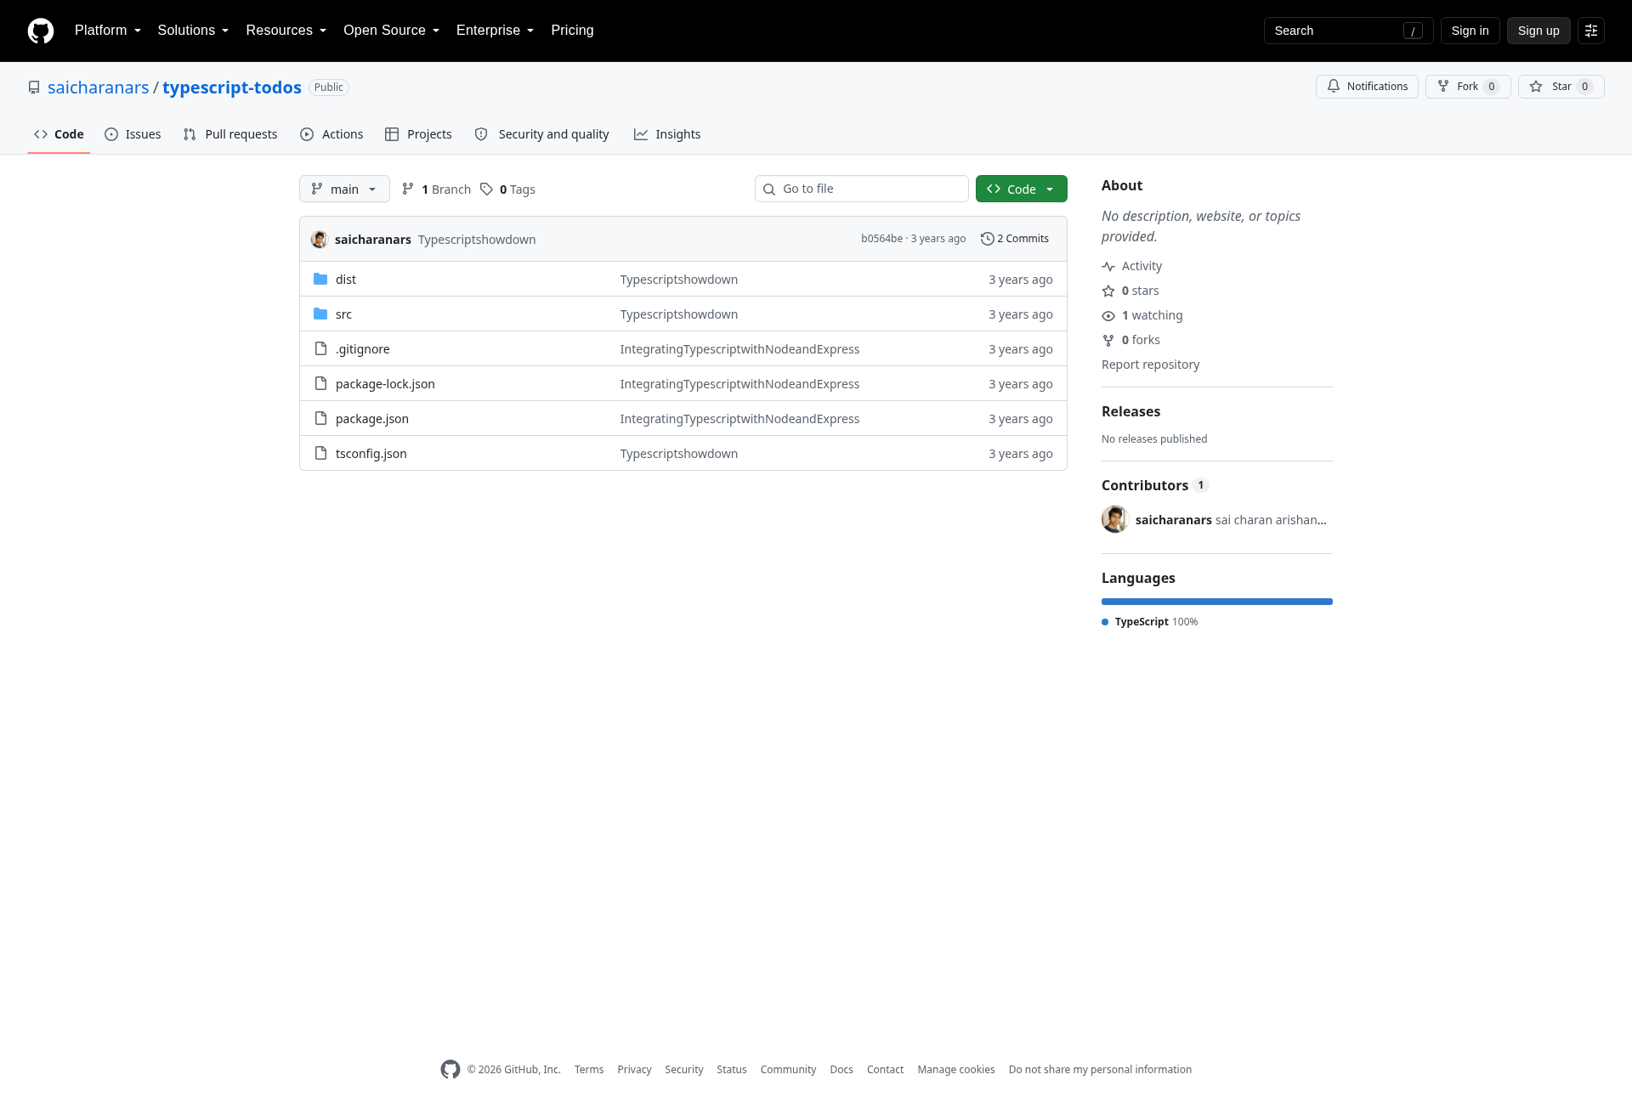The image size is (1632, 1114).
Task: Open the header appearance settings icon button
Action: tap(1591, 31)
